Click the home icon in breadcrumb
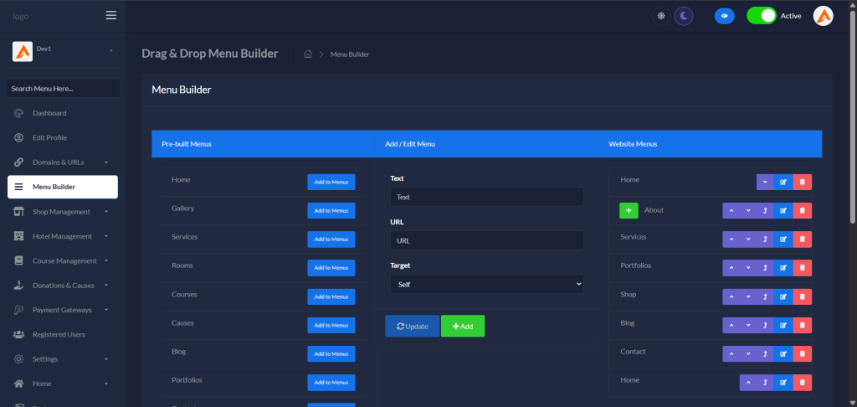This screenshot has width=857, height=407. [308, 54]
